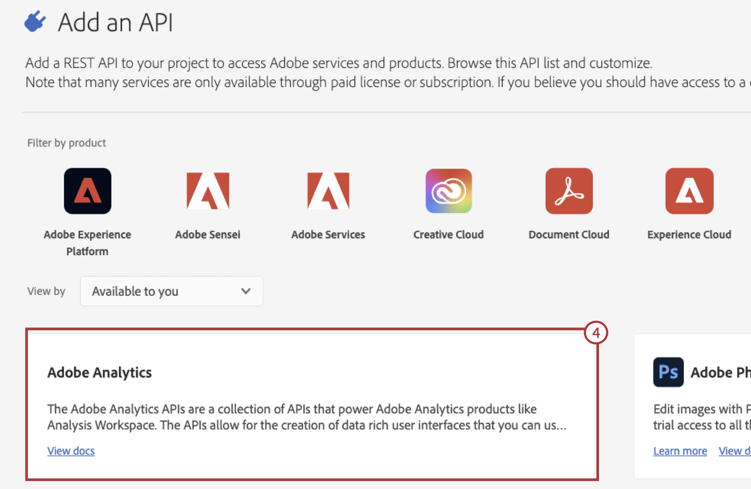Click the Photoshop Ps app icon
This screenshot has height=489, width=751.
(x=668, y=372)
